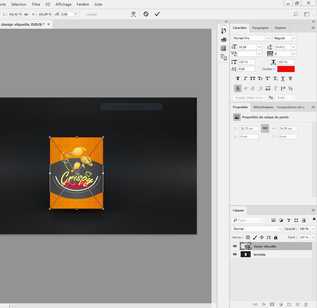
Task: Open the Myriad Pro font family dropdown
Action: coord(268,38)
